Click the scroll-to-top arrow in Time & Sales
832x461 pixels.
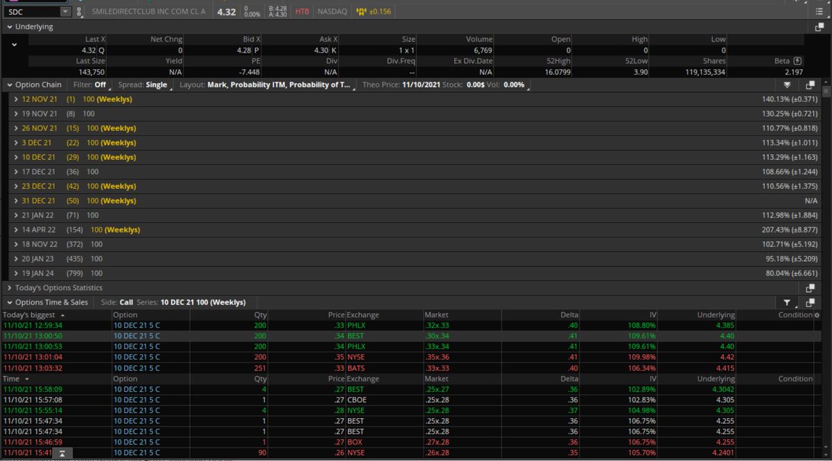point(62,453)
